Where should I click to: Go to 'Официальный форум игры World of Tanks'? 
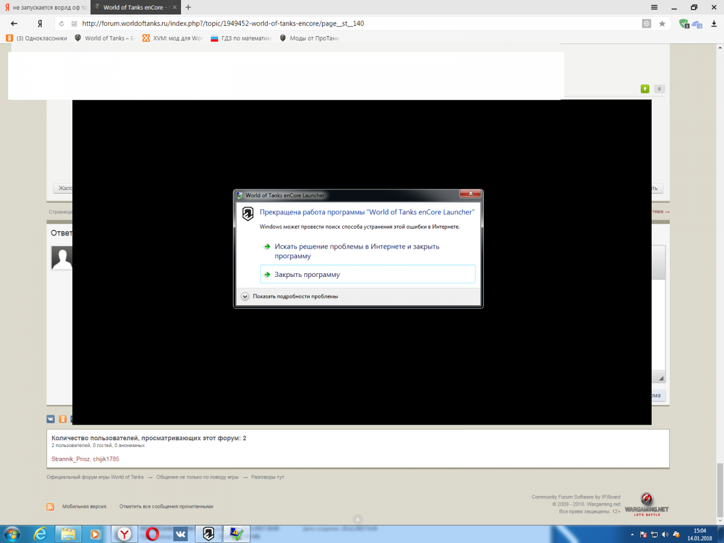[x=95, y=477]
